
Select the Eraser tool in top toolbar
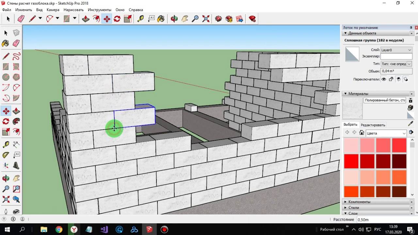point(21,19)
